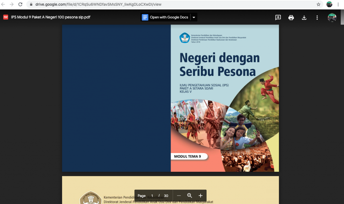Click Open with Google Docs

[x=165, y=17]
